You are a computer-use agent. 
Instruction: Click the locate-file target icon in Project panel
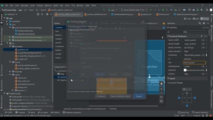click(x=38, y=14)
